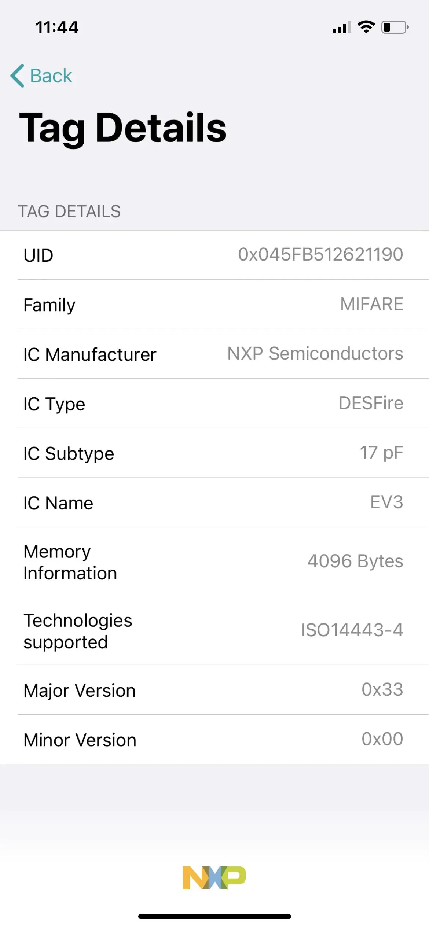Tap the 11:44 clock in status bar
Screen dimensions: 429x928
click(57, 27)
